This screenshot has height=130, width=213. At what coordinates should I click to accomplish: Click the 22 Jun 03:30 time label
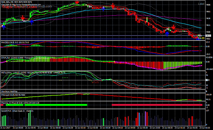click(x=105, y=128)
